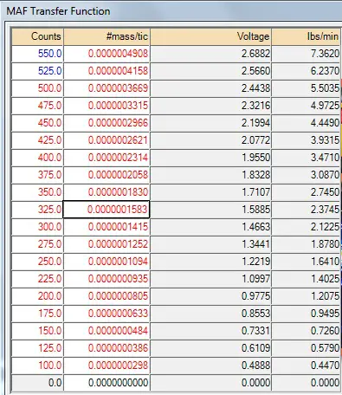Edit mass/tic value 0.0000000805
This screenshot has height=395, width=342.
coord(106,296)
